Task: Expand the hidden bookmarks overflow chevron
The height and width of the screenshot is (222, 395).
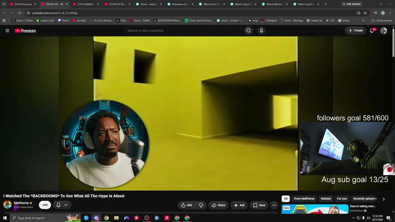Action: pos(363,21)
